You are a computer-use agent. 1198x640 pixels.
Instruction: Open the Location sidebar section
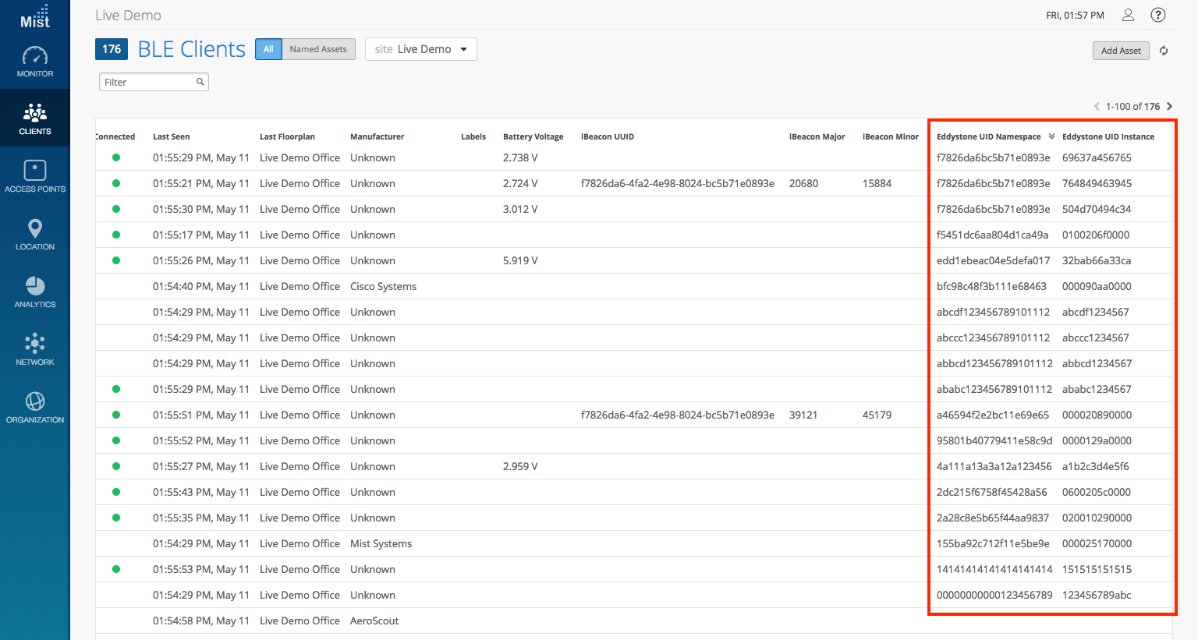pos(35,235)
